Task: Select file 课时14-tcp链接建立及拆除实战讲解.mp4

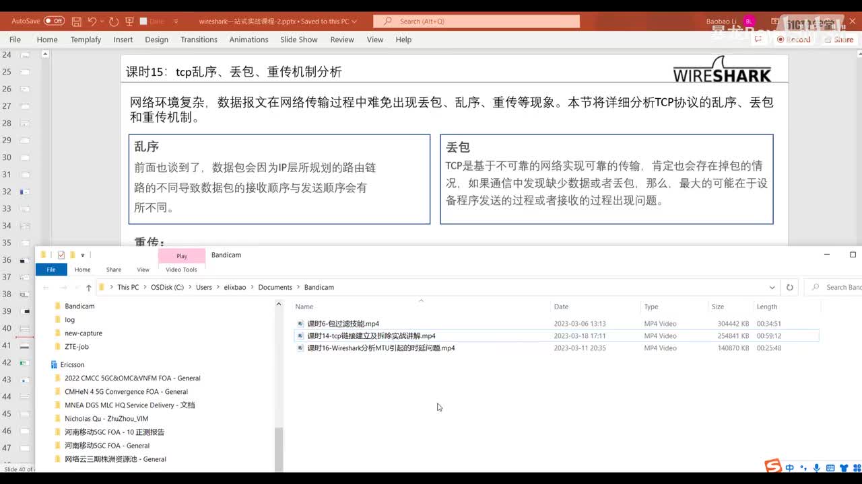Action: pos(556,335)
